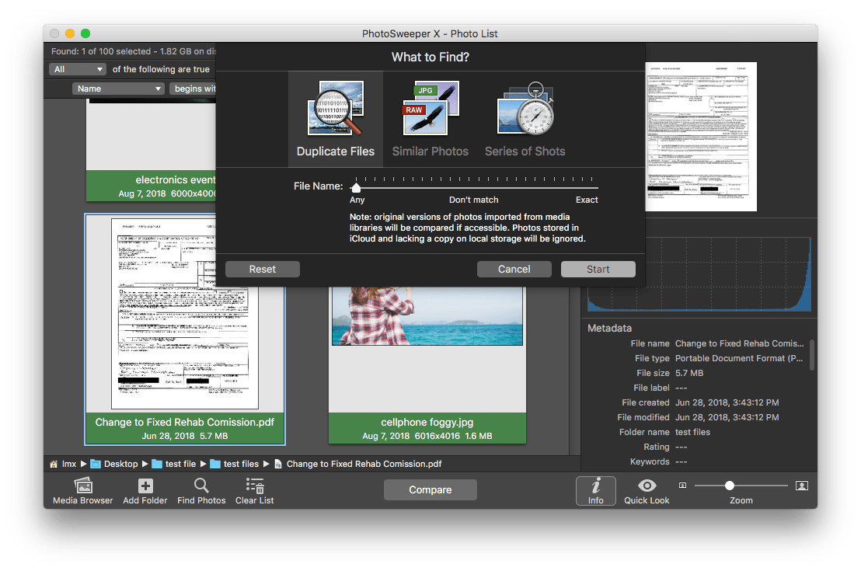Click the Find Photos magnifier icon
Image resolution: width=861 pixels, height=571 pixels.
coord(201,486)
